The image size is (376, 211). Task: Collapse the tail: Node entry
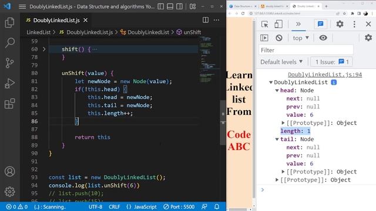click(x=277, y=139)
